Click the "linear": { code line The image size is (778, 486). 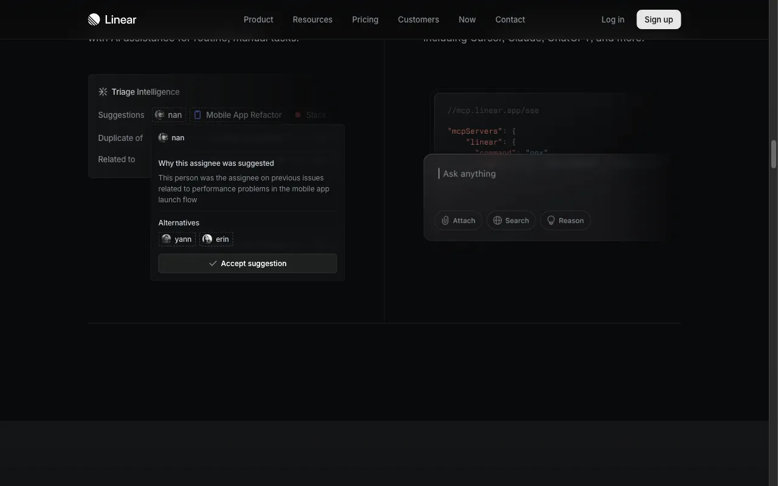click(x=491, y=142)
